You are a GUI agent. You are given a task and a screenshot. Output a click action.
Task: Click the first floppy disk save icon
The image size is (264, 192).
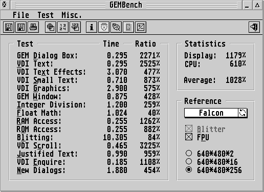[x=9, y=27]
